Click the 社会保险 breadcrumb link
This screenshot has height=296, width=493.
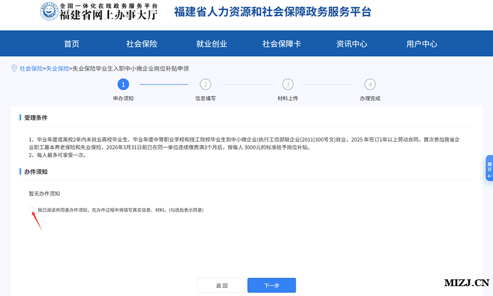(31, 68)
